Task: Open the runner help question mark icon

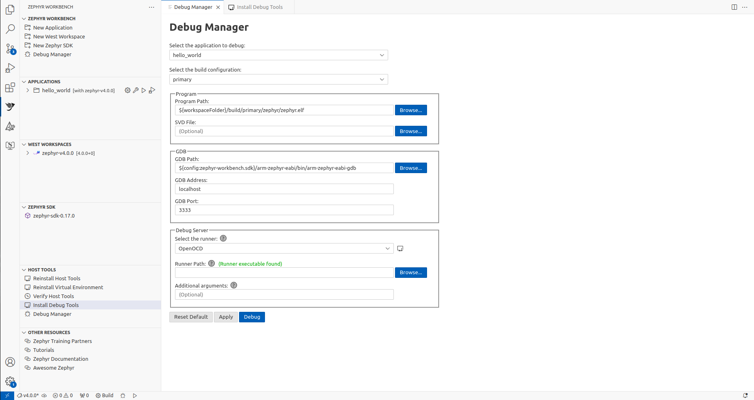Action: pyautogui.click(x=223, y=238)
